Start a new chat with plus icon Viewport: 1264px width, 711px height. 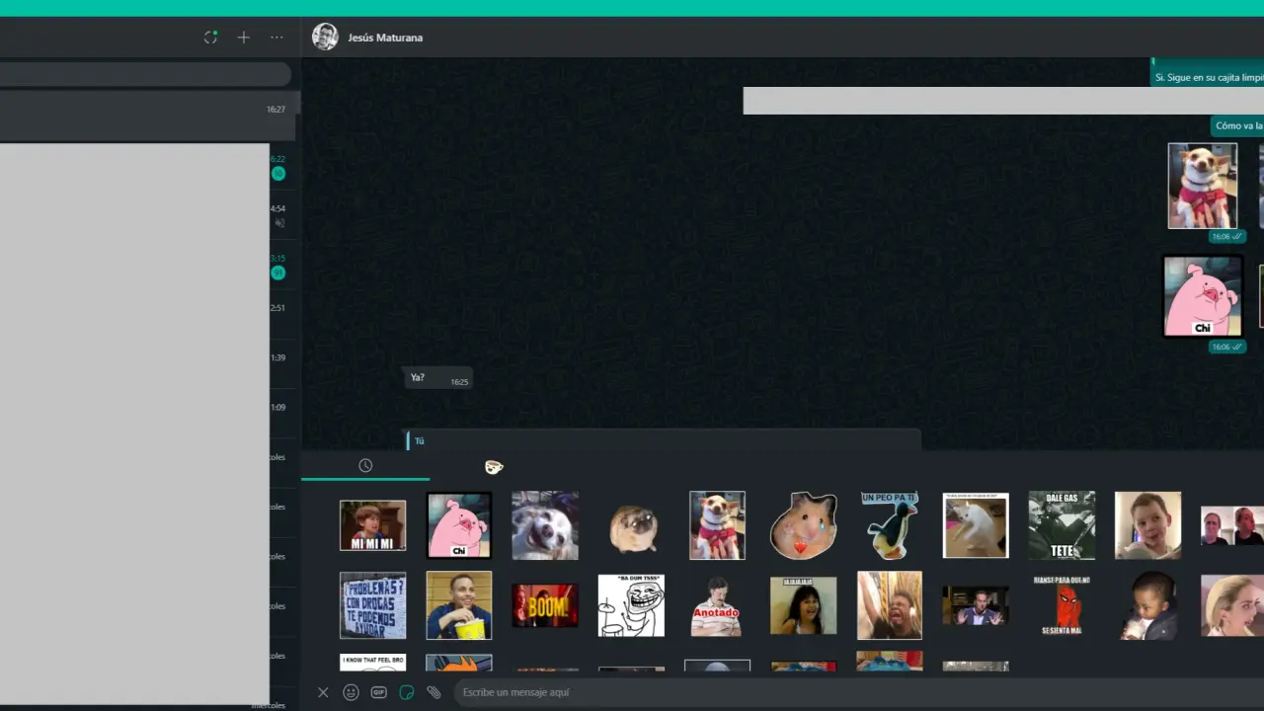pyautogui.click(x=243, y=38)
